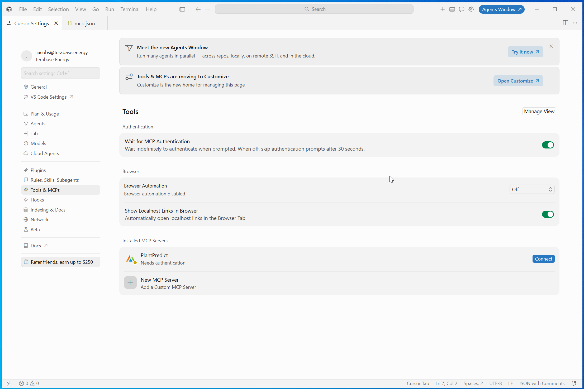Click the plus icon in title bar
584x389 pixels.
click(x=443, y=9)
